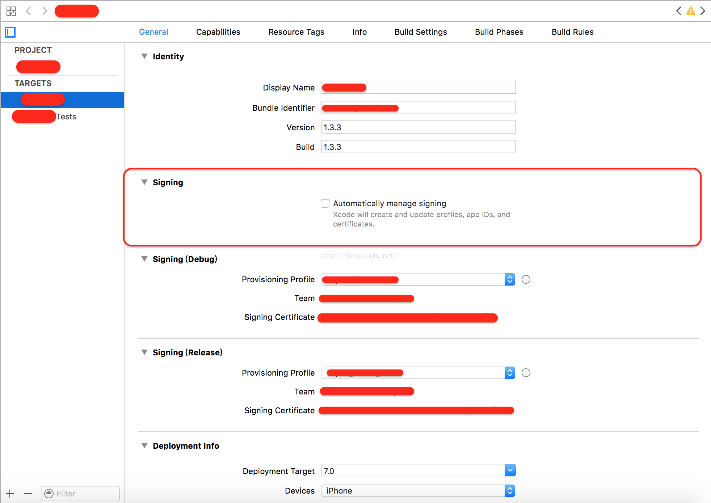Select the project item under PROJECT

[38, 67]
